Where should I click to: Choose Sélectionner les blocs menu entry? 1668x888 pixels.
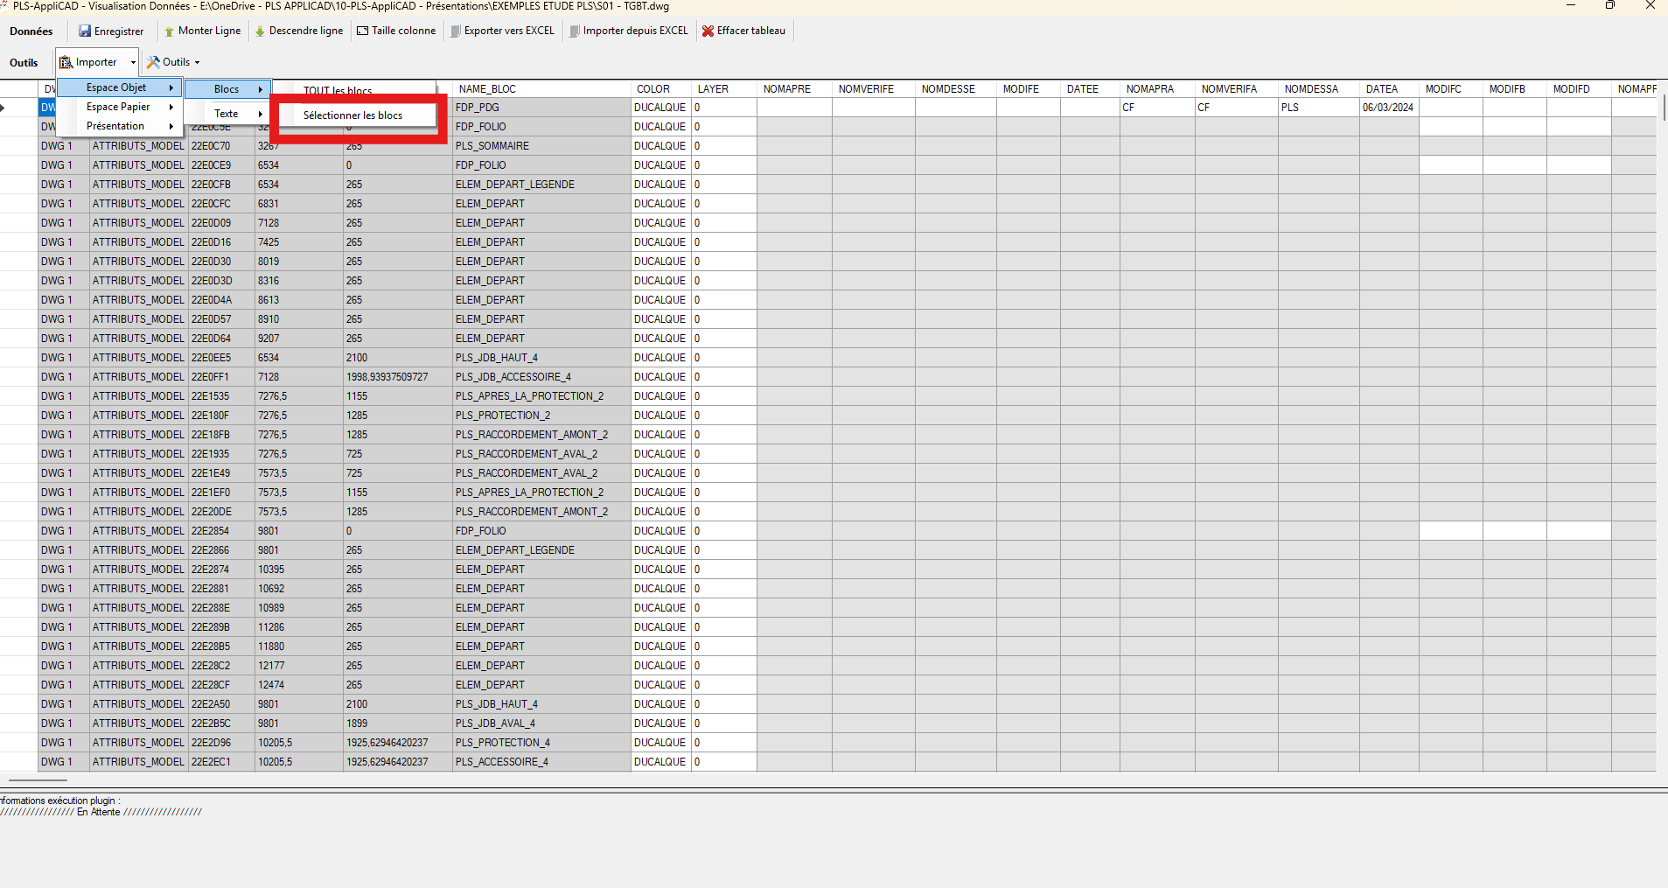pyautogui.click(x=352, y=115)
